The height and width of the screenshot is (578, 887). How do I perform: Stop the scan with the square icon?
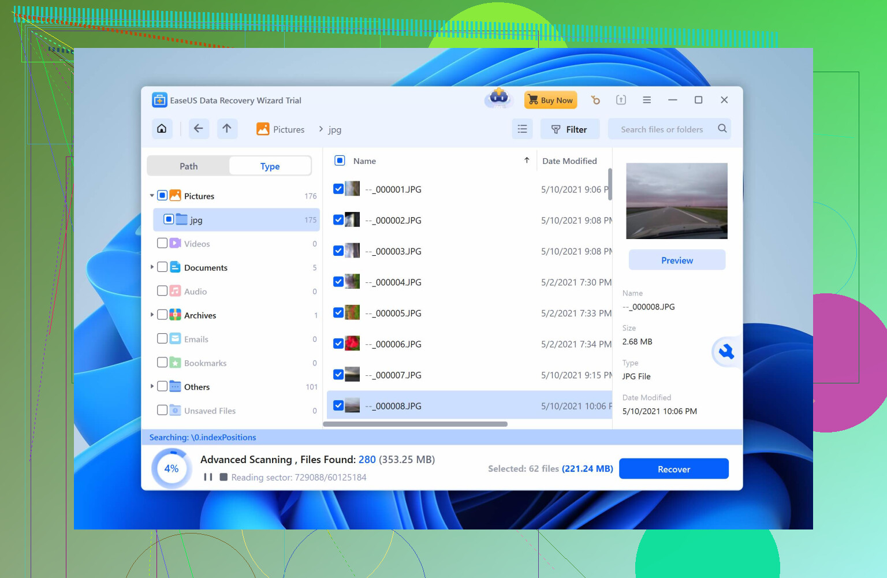pos(223,477)
